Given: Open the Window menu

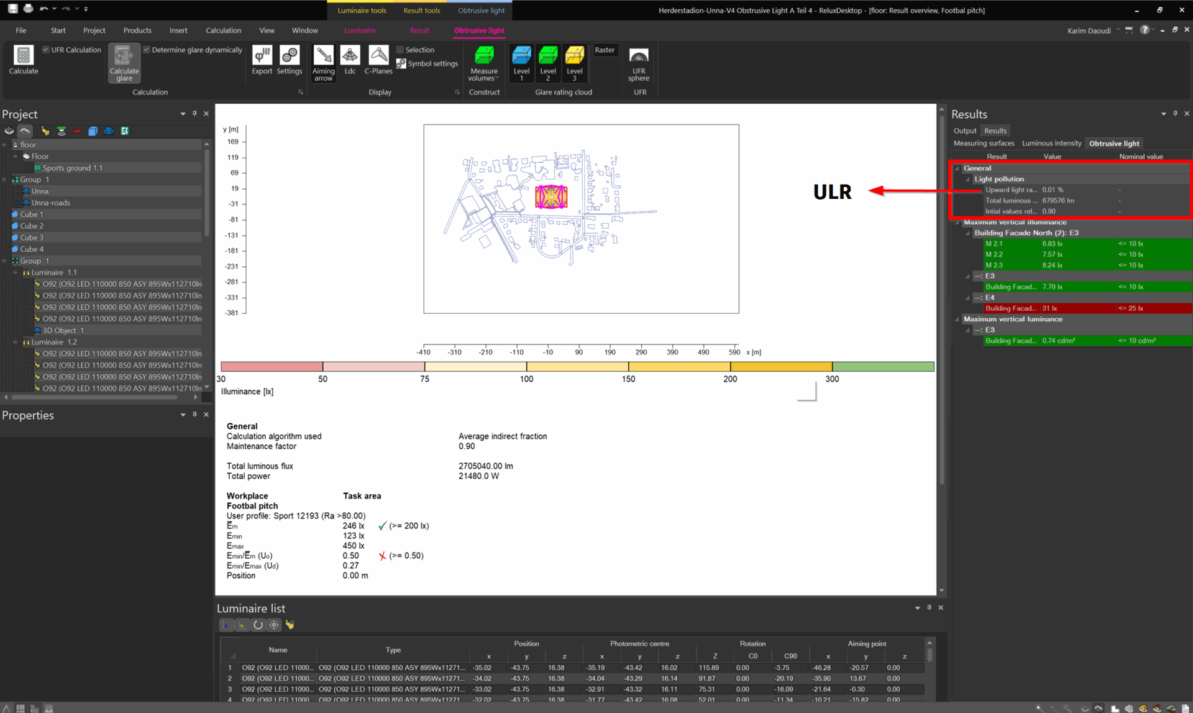Looking at the screenshot, I should point(305,30).
